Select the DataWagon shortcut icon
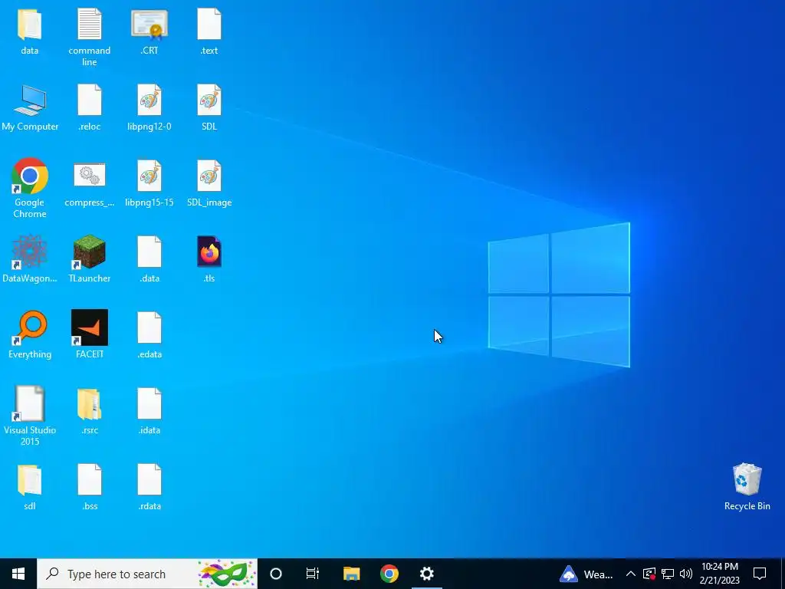The height and width of the screenshot is (589, 785). click(30, 252)
